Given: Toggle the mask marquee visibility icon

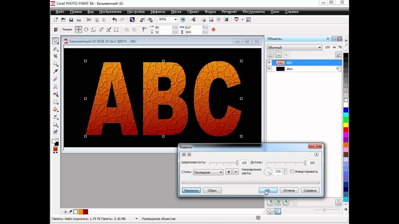Looking at the screenshot, I should (204, 20).
